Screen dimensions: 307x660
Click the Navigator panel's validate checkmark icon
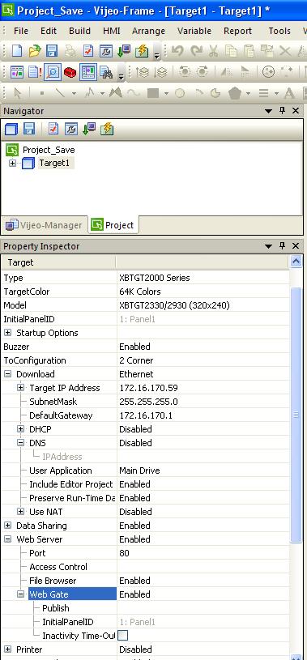[x=53, y=130]
